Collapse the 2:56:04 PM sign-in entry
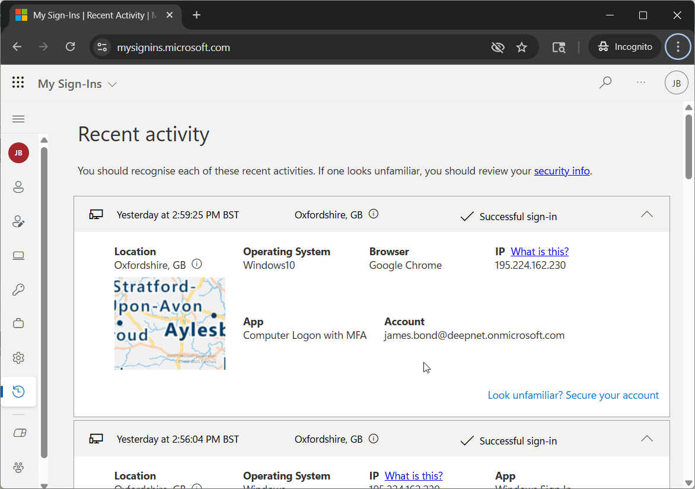 click(x=647, y=439)
